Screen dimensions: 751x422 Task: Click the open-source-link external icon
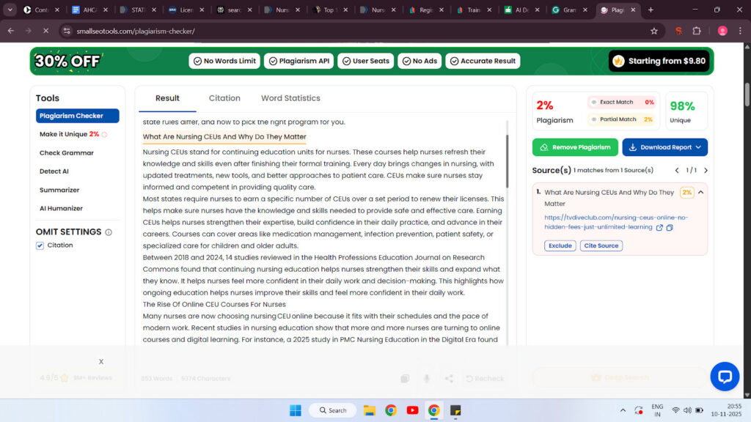point(659,228)
